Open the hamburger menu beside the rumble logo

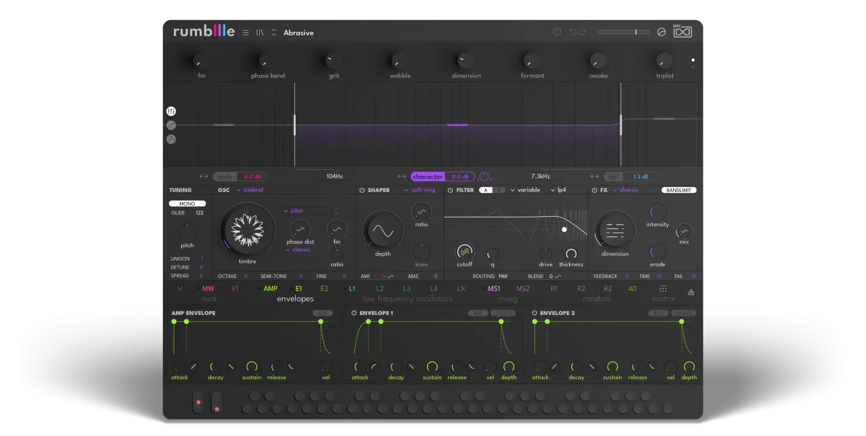click(x=246, y=33)
